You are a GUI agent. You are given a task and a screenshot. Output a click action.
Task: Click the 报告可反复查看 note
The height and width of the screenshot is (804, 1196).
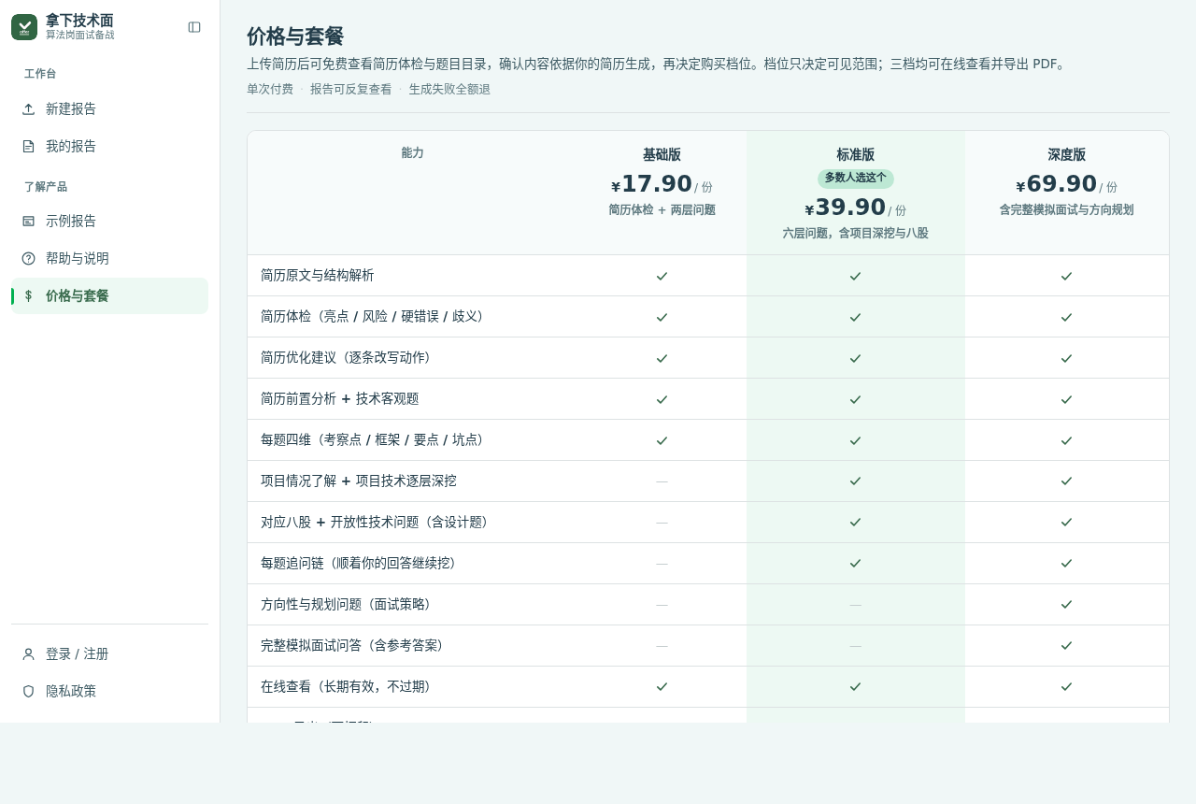tap(351, 90)
